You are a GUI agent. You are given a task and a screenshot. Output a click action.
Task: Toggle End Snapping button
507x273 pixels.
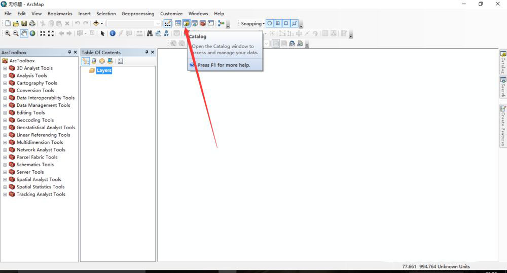278,23
